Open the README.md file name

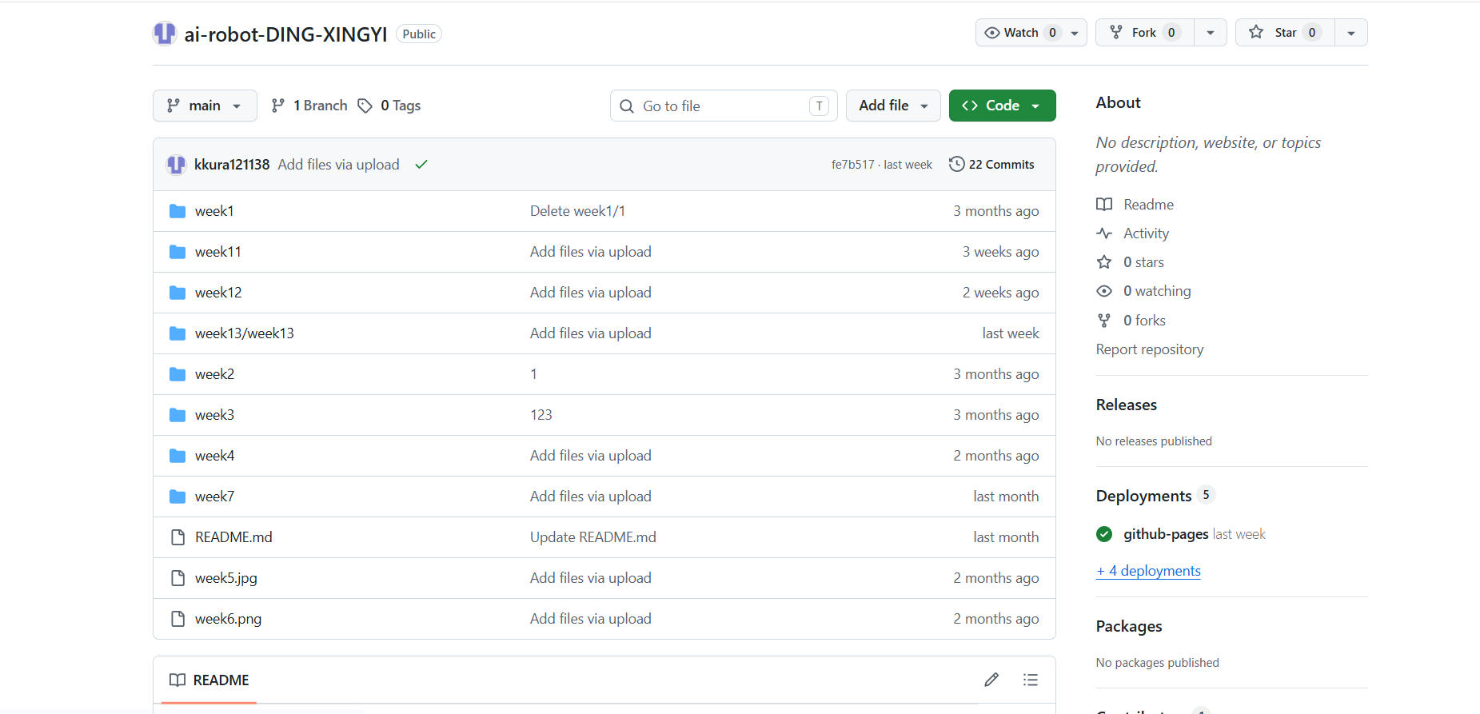233,537
